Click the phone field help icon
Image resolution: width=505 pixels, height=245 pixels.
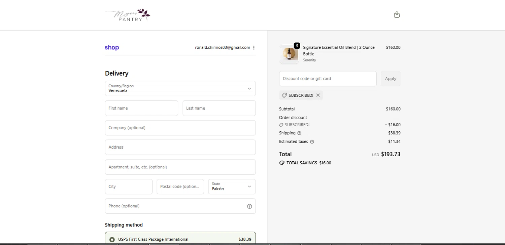coord(249,206)
